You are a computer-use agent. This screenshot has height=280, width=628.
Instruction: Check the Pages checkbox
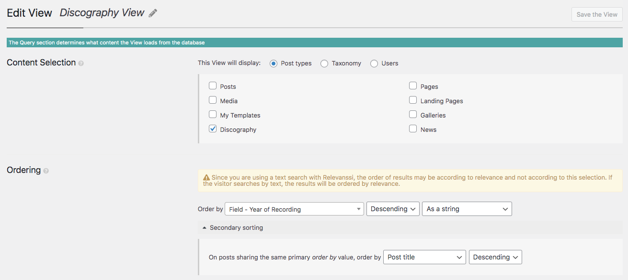click(x=413, y=86)
